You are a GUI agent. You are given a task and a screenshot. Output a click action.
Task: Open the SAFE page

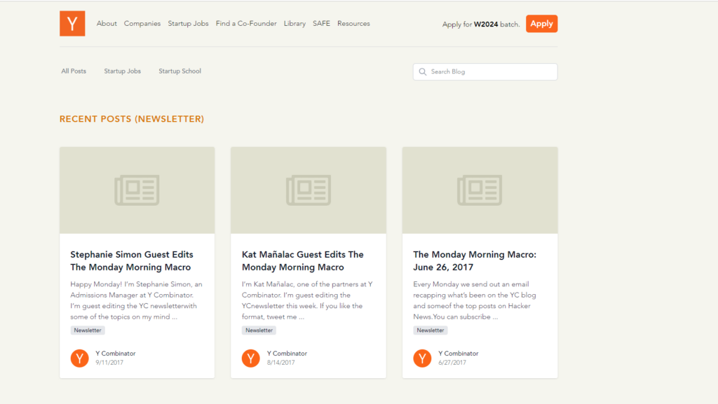tap(321, 23)
